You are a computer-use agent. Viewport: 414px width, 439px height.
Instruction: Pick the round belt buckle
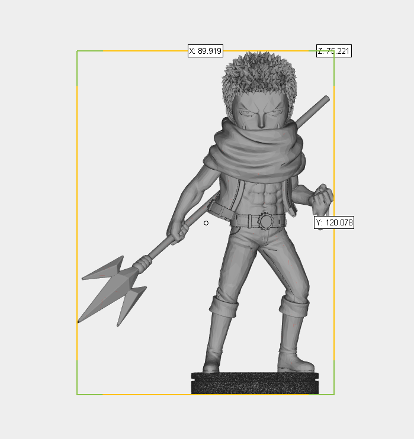click(264, 221)
